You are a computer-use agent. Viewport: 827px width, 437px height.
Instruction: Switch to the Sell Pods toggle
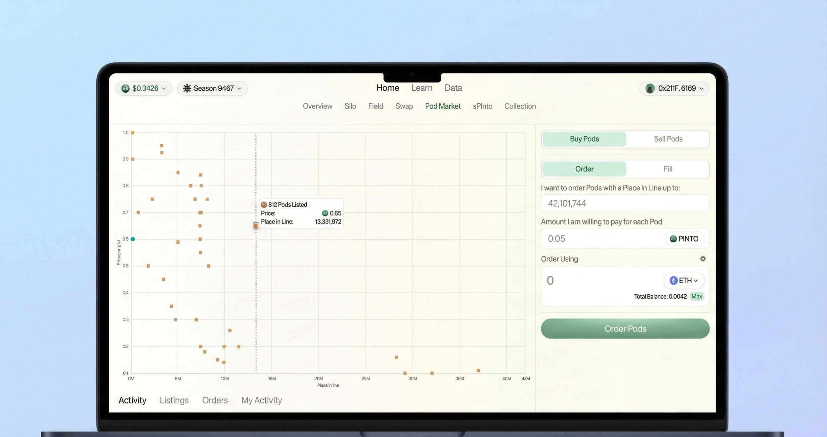click(668, 139)
